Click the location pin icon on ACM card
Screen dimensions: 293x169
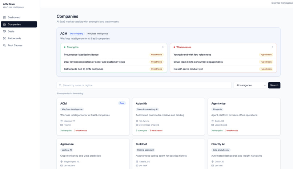(61, 121)
